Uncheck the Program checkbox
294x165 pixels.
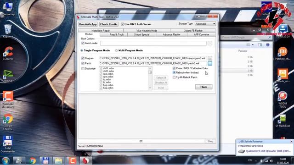83,58
